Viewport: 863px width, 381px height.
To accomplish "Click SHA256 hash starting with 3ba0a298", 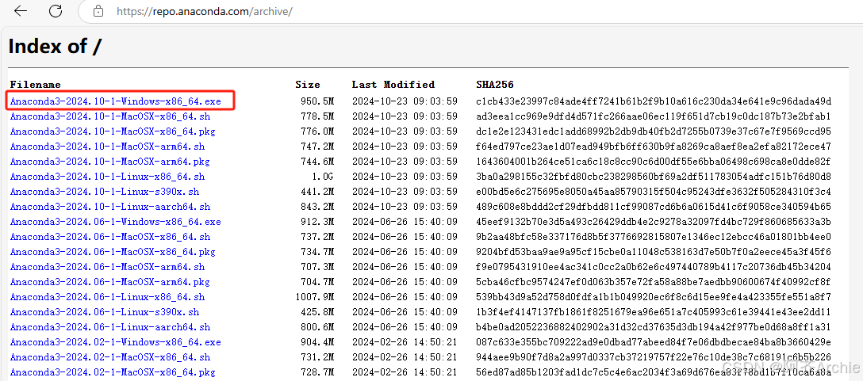I will (654, 177).
